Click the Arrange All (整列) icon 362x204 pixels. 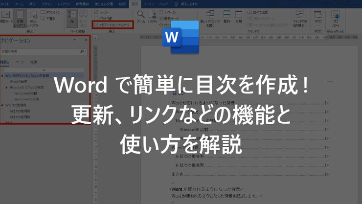(226, 17)
